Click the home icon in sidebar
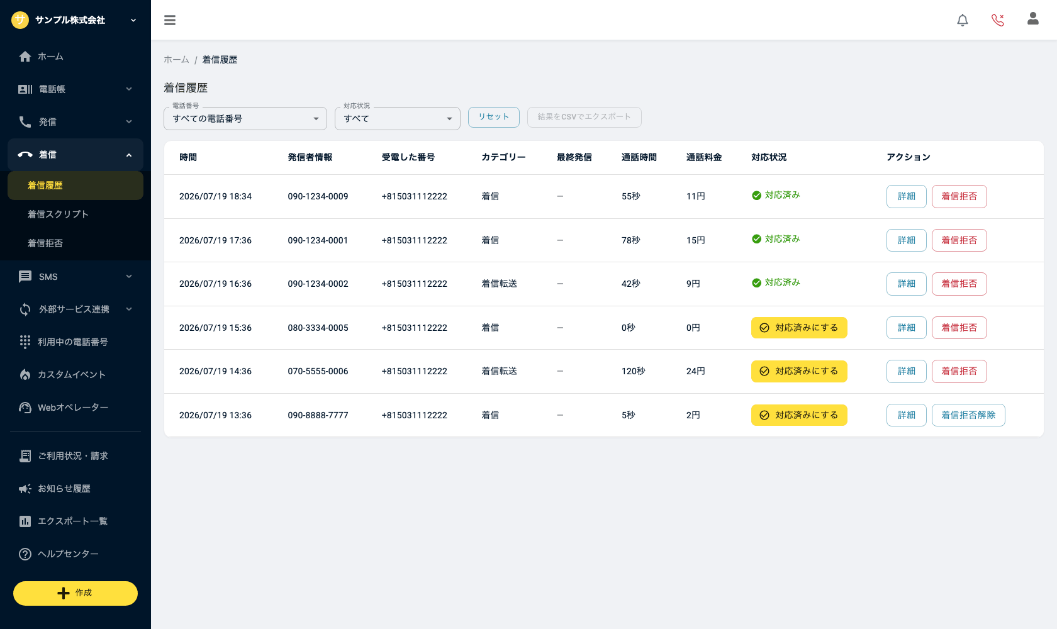Image resolution: width=1057 pixels, height=629 pixels. (25, 57)
